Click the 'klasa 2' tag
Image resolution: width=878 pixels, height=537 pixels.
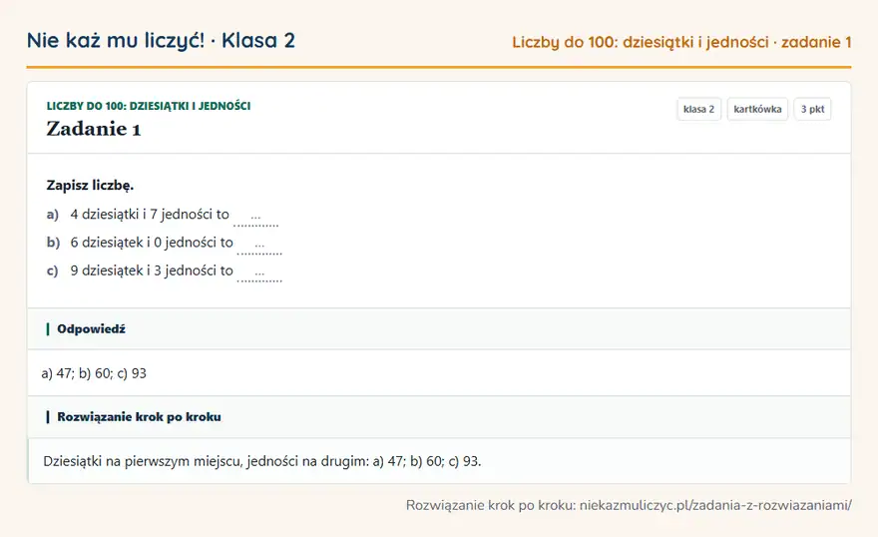[698, 109]
